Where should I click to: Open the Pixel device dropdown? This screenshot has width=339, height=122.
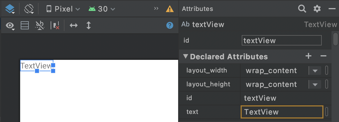[63, 9]
